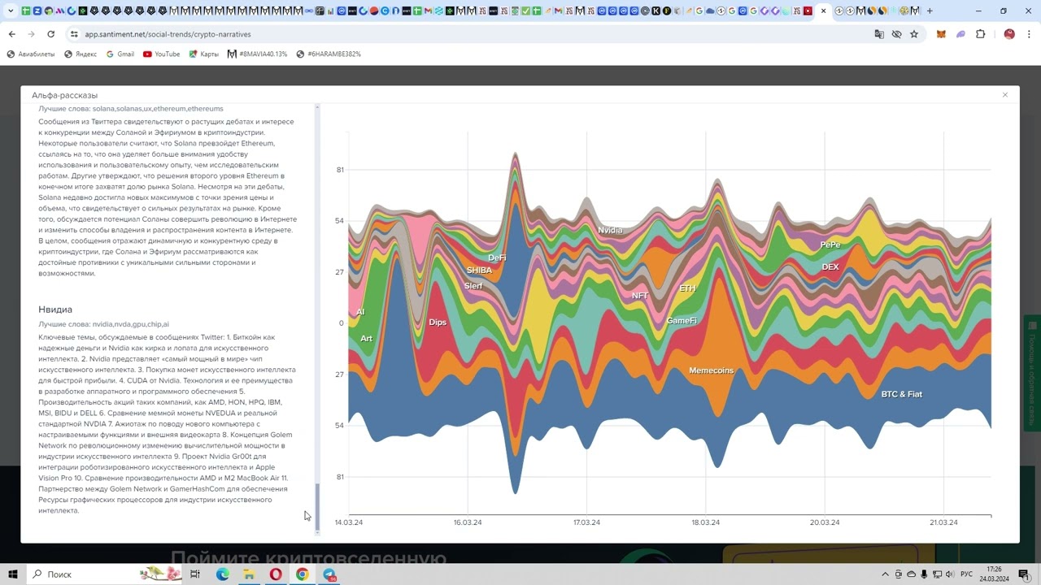
Task: Click the narratives list scrollbar thumb
Action: click(x=318, y=506)
